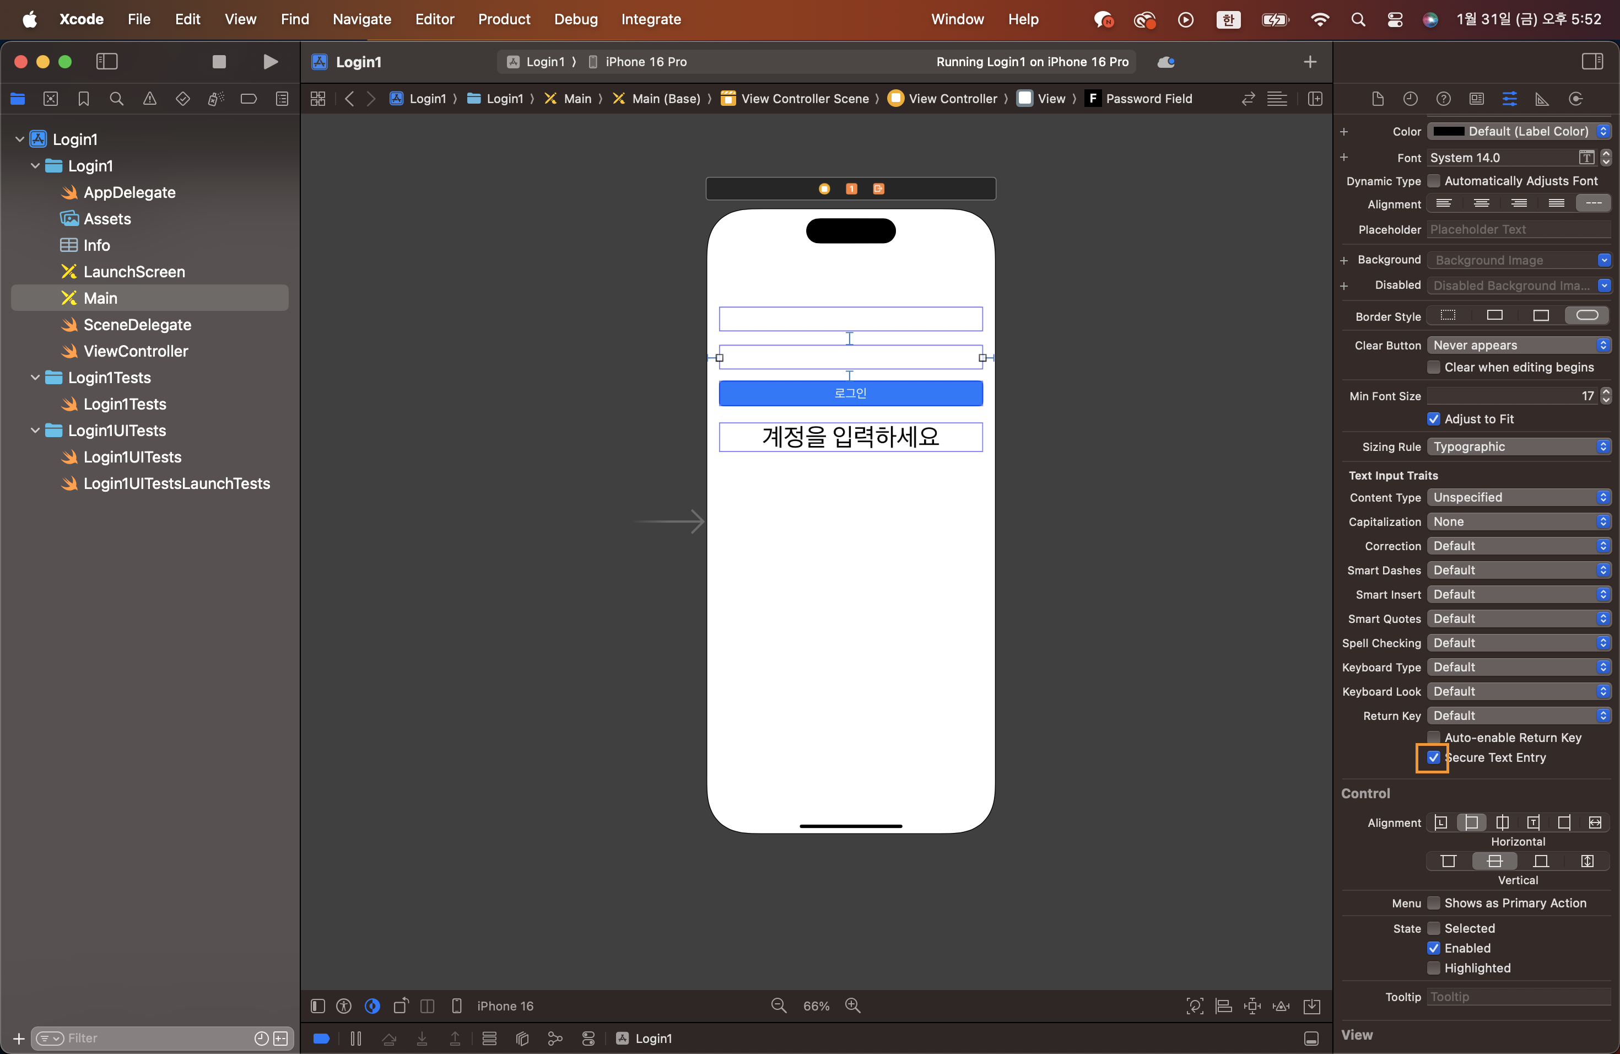Click the Add library plus button
Viewport: 1620px width, 1054px height.
(x=1310, y=62)
